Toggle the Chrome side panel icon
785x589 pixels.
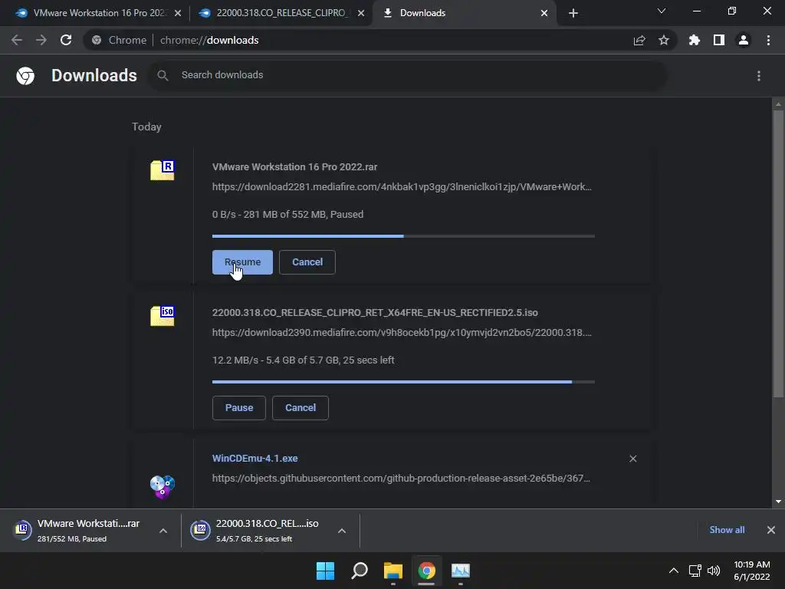719,40
